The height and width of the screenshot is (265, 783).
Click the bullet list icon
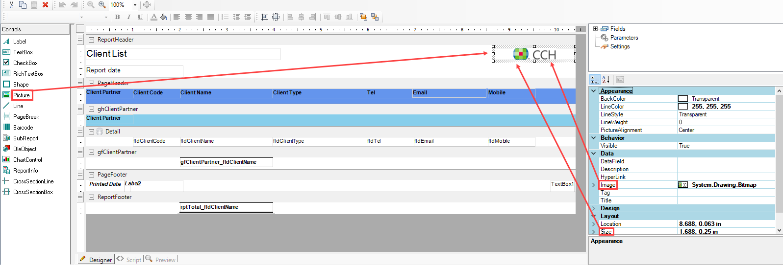[225, 17]
